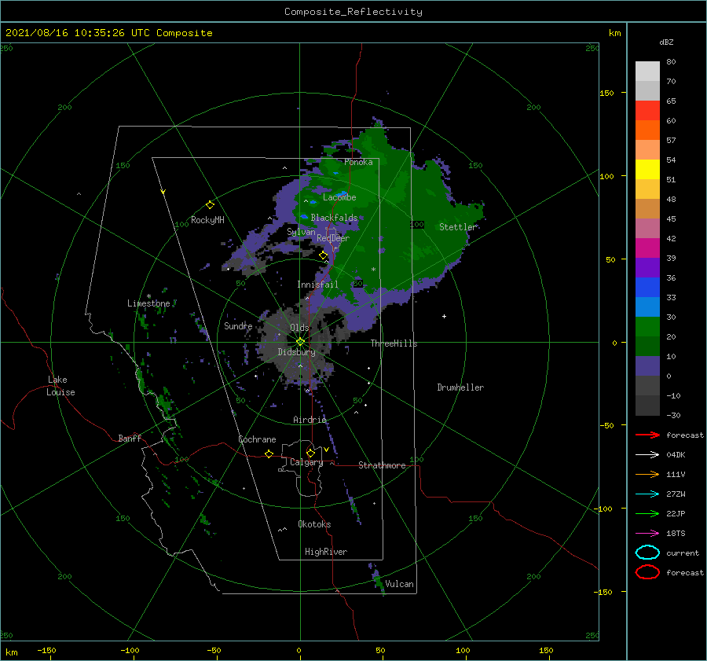The height and width of the screenshot is (661, 707).
Task: Click the cyan 27ZW arrow in legend
Action: tap(647, 494)
